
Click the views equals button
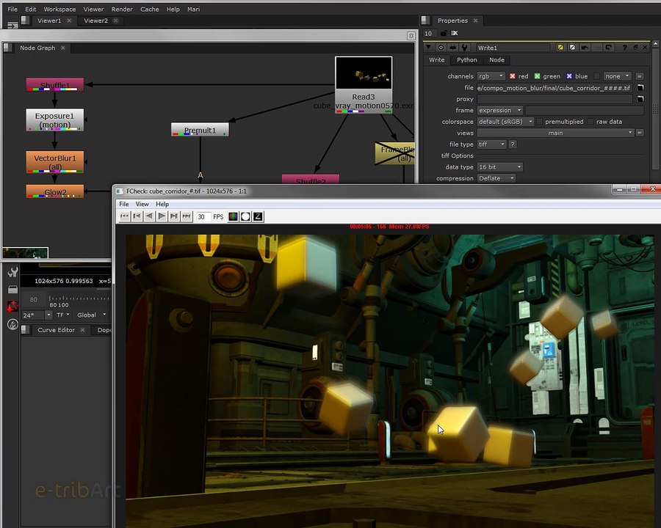(x=640, y=133)
